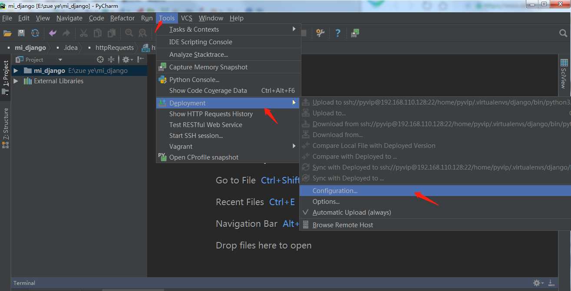Click the Collapse All icon in Project panel
Image resolution: width=571 pixels, height=291 pixels.
pos(111,59)
